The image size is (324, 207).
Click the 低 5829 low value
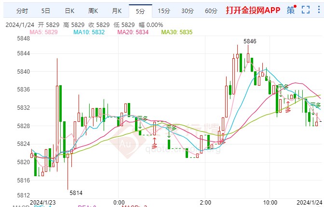click(x=124, y=25)
